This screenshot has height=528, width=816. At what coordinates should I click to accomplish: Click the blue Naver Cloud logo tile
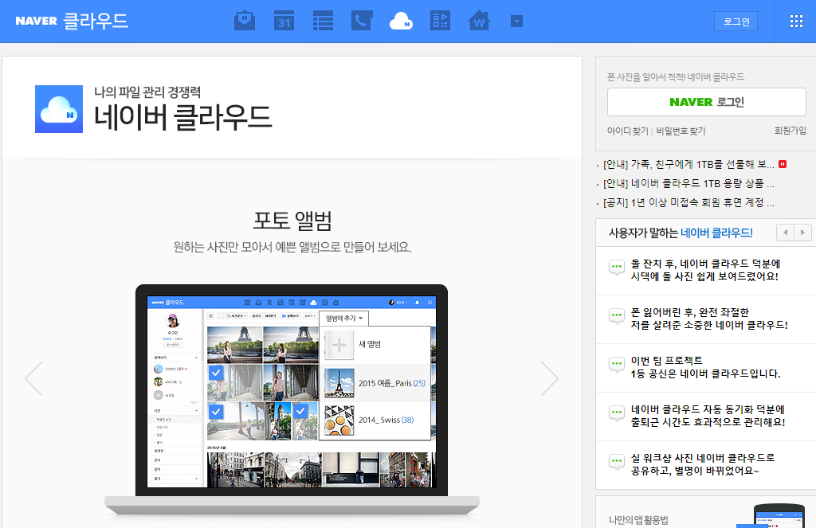[59, 109]
